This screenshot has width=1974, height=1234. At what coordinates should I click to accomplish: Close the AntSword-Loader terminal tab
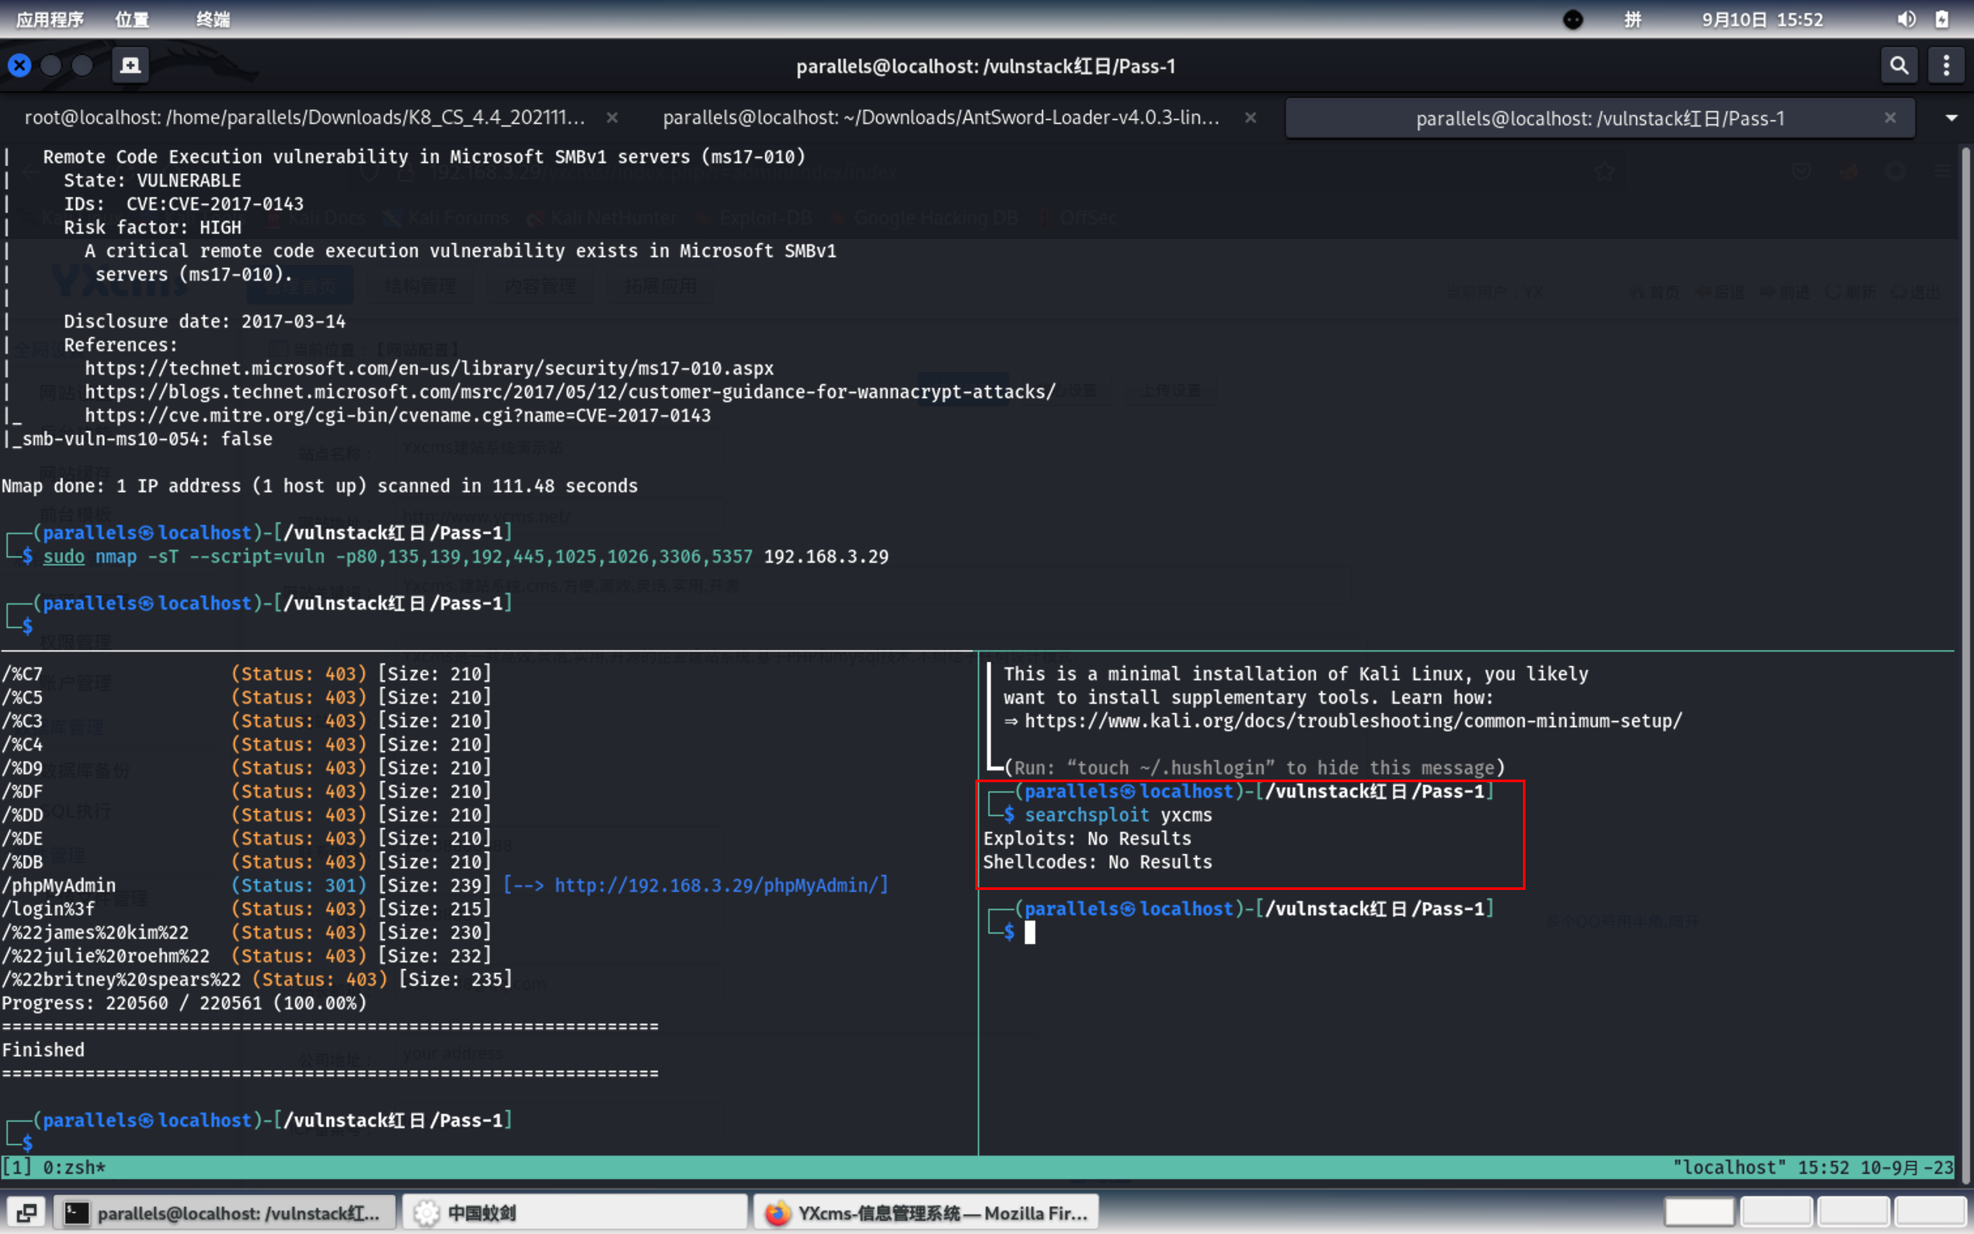[1249, 118]
